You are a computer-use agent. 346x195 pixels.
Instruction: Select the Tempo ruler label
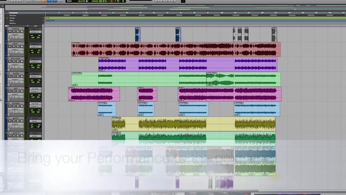[x=12, y=18]
